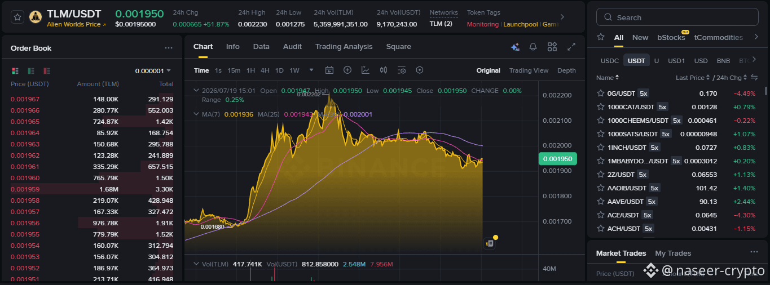Image resolution: width=770 pixels, height=285 pixels.
Task: Favorite the AAVE/USDT pair
Action: (x=600, y=201)
